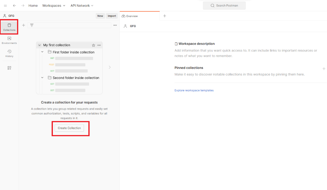Click the Import button
The height and width of the screenshot is (190, 327).
pyautogui.click(x=112, y=16)
